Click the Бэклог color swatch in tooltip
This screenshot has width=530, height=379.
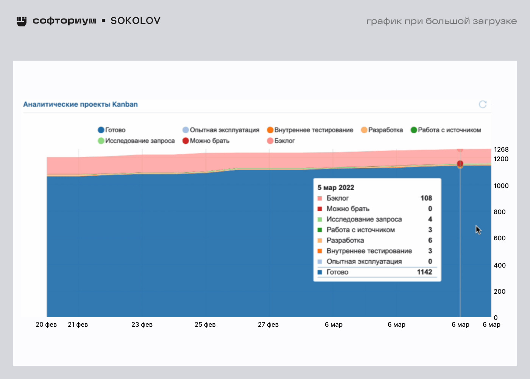tap(320, 198)
